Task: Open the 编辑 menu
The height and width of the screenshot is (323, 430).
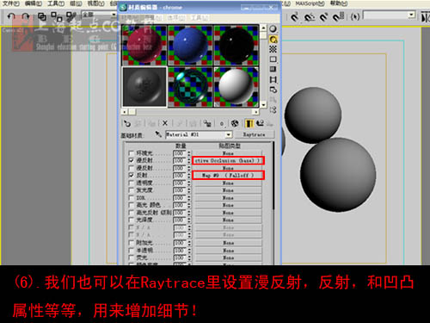Action: pyautogui.click(x=34, y=3)
